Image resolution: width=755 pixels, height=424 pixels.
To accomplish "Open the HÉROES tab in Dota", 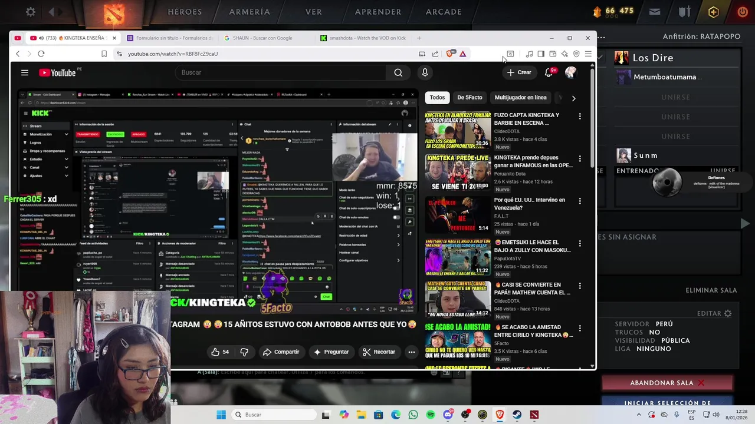I will tap(185, 12).
